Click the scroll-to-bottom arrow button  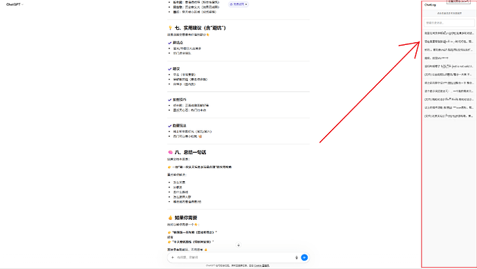[238, 245]
